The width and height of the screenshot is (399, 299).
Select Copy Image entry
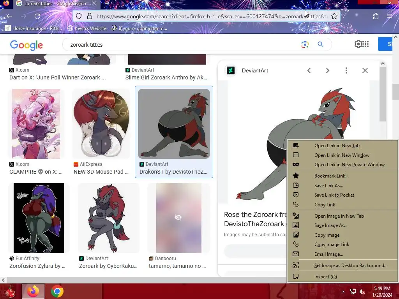[x=327, y=235]
